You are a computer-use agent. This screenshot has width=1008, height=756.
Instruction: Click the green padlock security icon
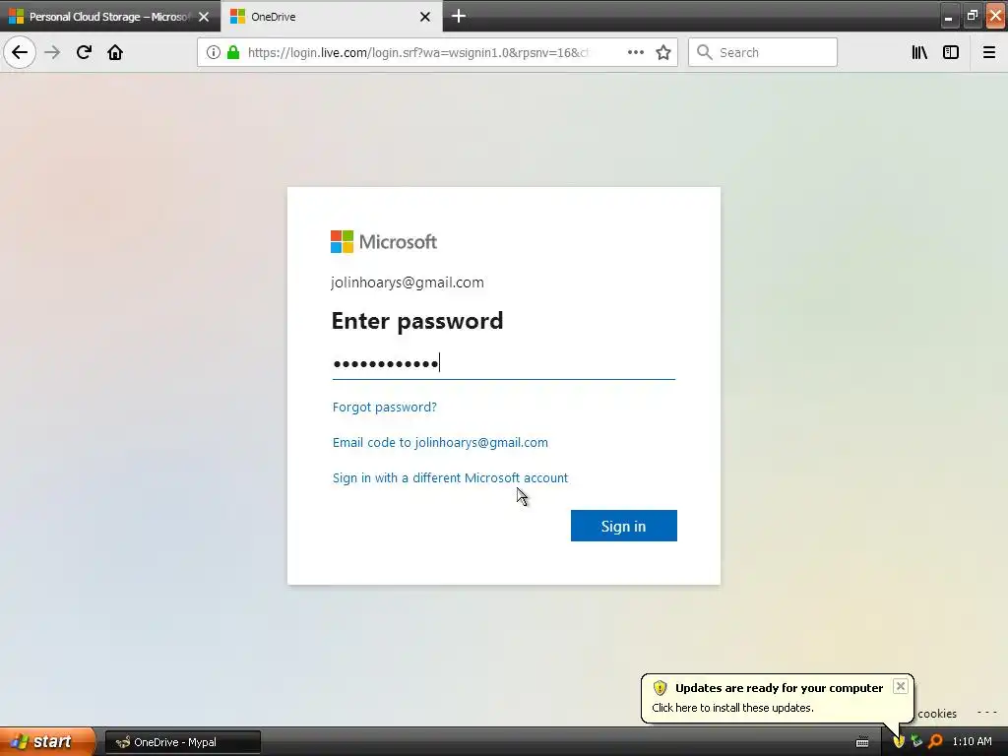[233, 52]
